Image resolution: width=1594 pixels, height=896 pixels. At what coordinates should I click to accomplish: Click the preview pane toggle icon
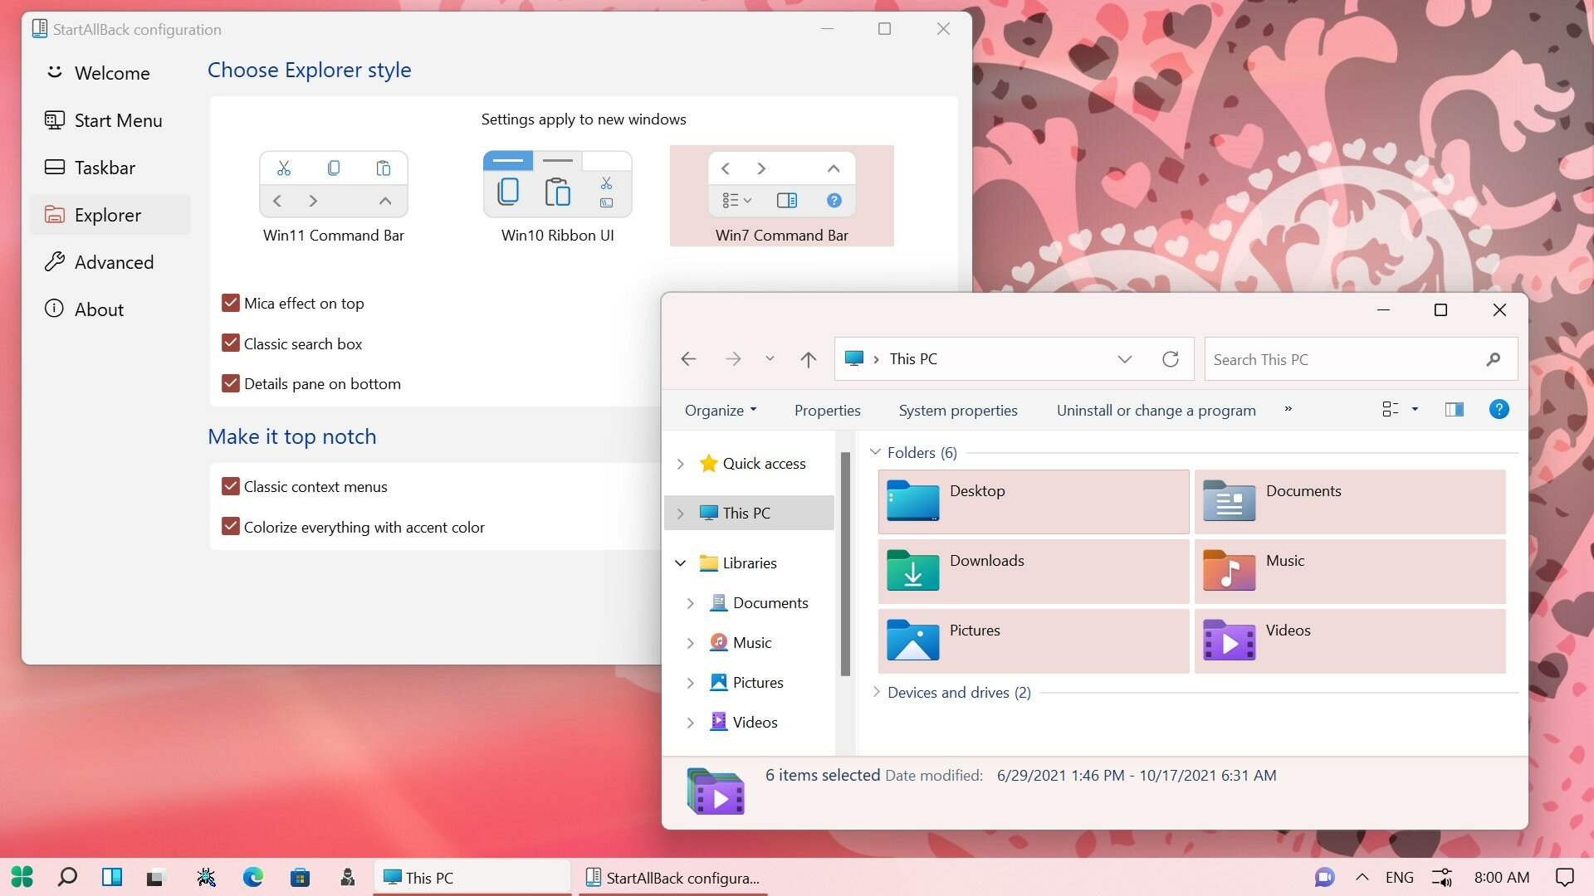pyautogui.click(x=1453, y=409)
